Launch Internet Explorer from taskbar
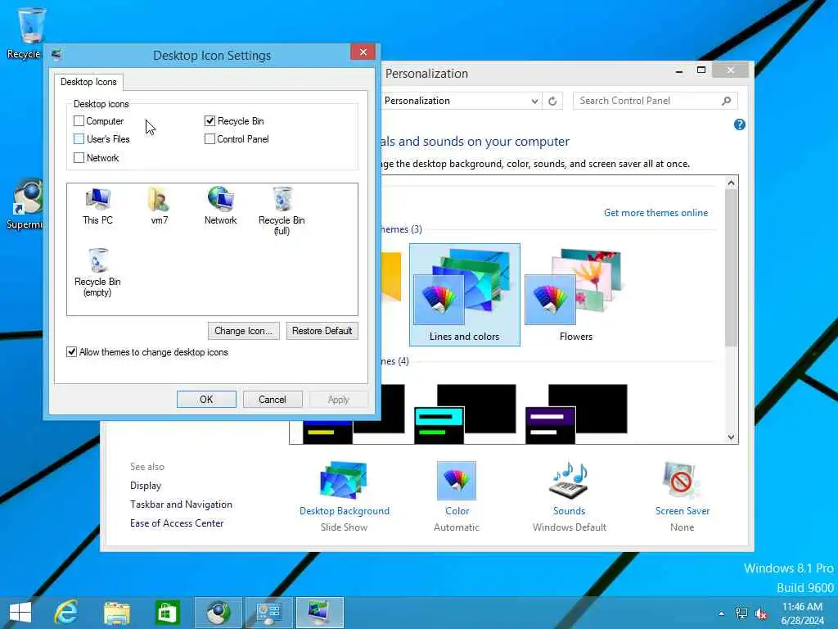 click(66, 613)
